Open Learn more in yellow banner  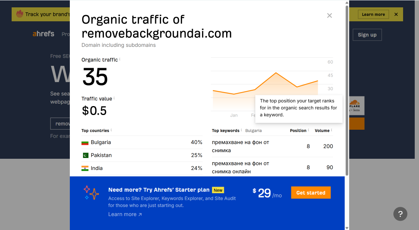373,14
